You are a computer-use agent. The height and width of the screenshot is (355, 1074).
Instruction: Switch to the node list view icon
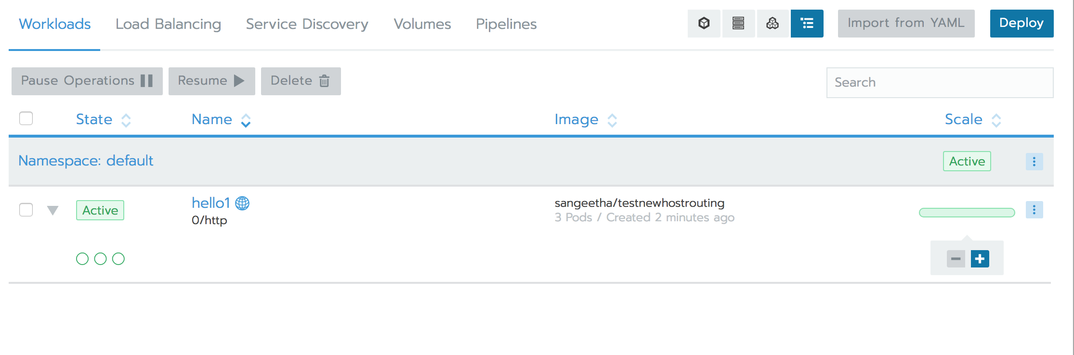click(x=738, y=23)
